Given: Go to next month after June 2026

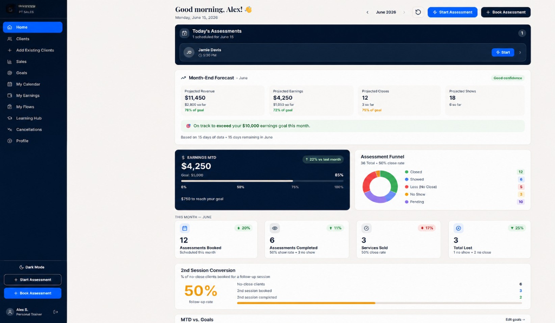Looking at the screenshot, I should (x=404, y=12).
